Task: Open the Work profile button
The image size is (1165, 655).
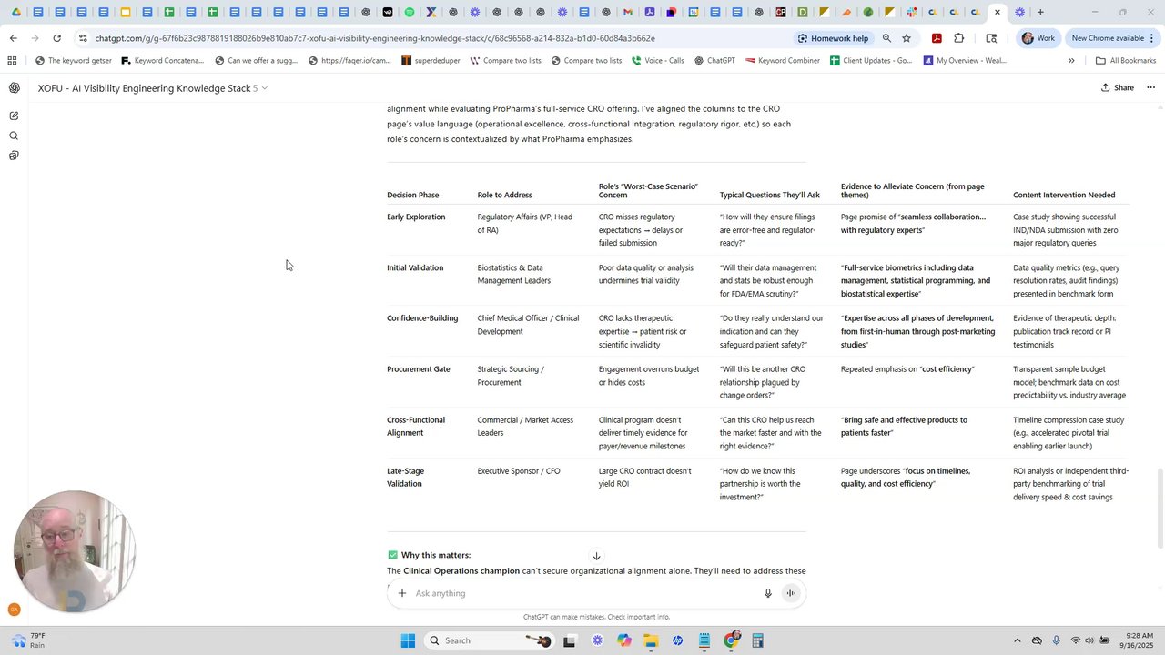Action: click(x=1038, y=38)
